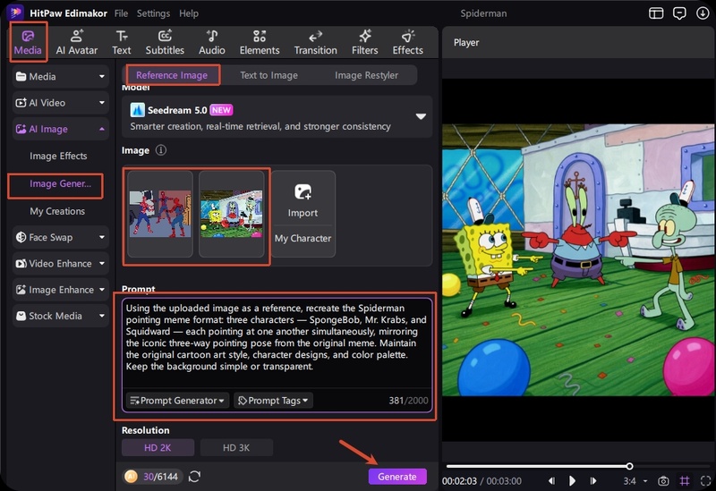Click the info icon next to Image label
Viewport: 716px width, 491px height.
point(161,150)
